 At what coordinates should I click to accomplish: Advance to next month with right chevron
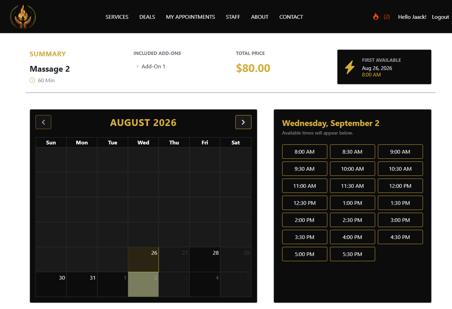[x=243, y=122]
